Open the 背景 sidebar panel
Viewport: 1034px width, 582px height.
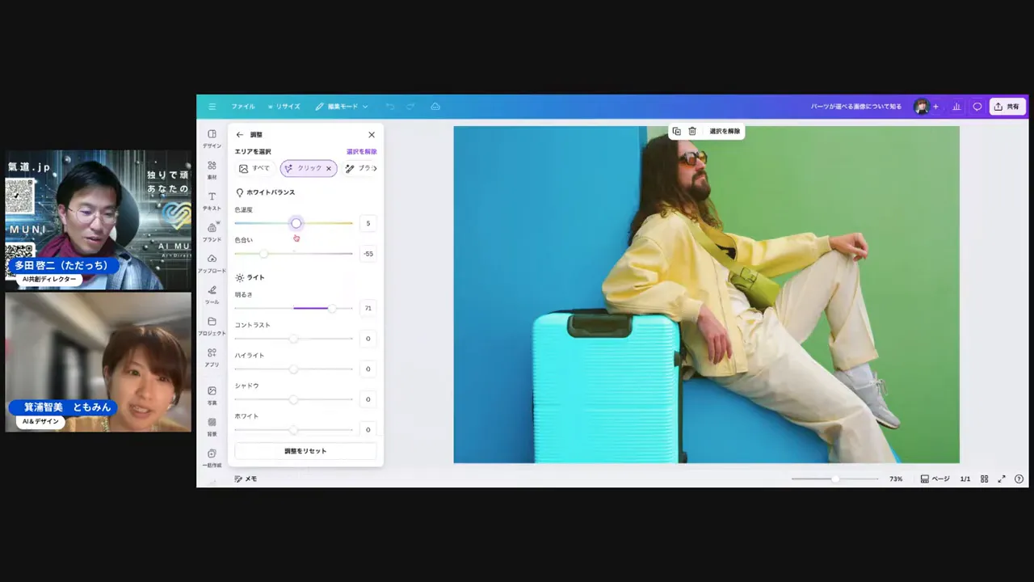coord(212,427)
